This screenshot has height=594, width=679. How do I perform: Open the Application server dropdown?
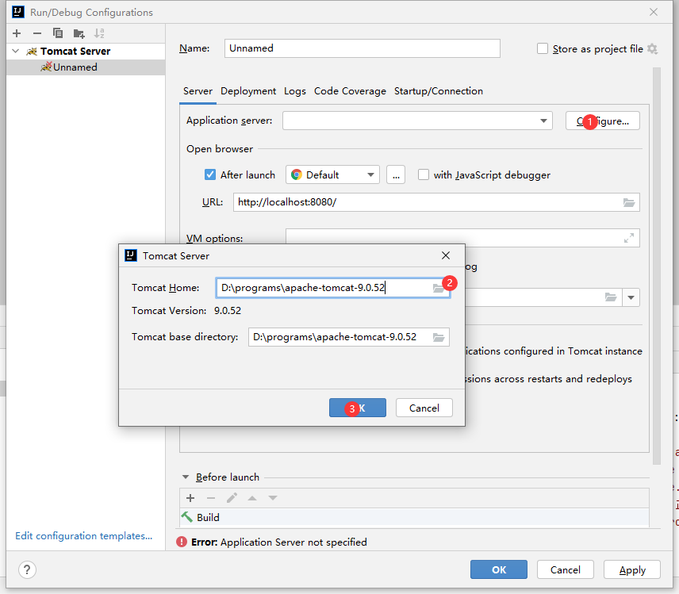point(543,121)
